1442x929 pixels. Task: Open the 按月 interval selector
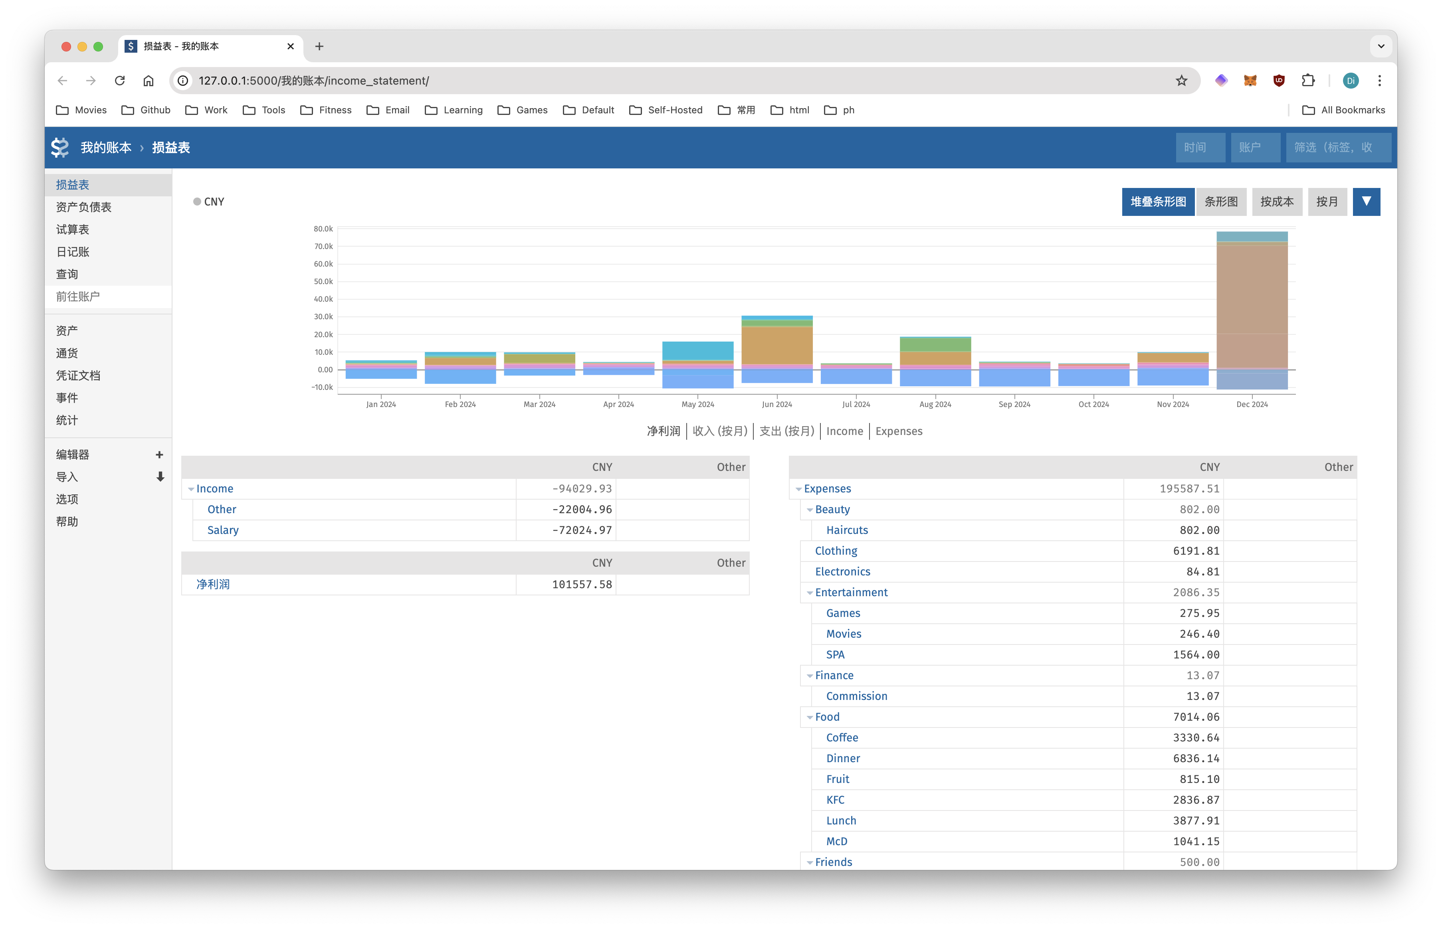(1327, 202)
